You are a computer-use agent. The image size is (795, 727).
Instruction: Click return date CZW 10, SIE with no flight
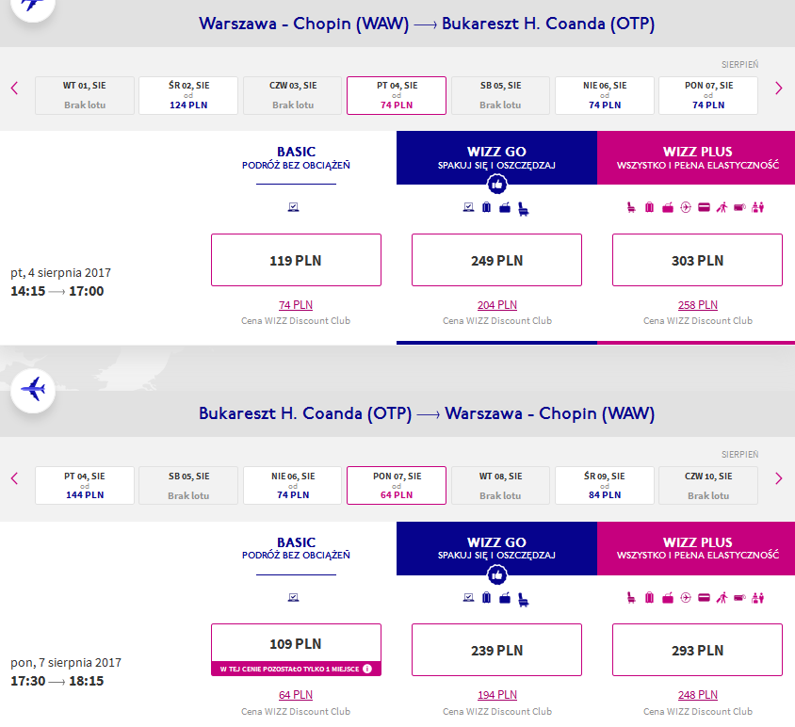point(708,485)
